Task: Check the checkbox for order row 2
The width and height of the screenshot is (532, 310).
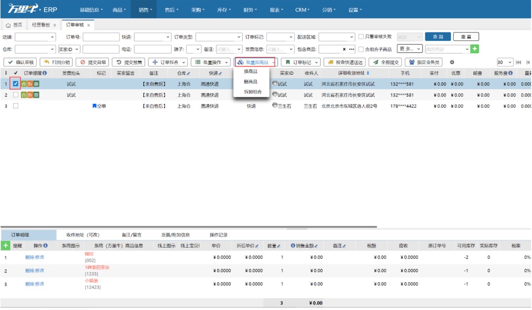Action: pyautogui.click(x=16, y=95)
